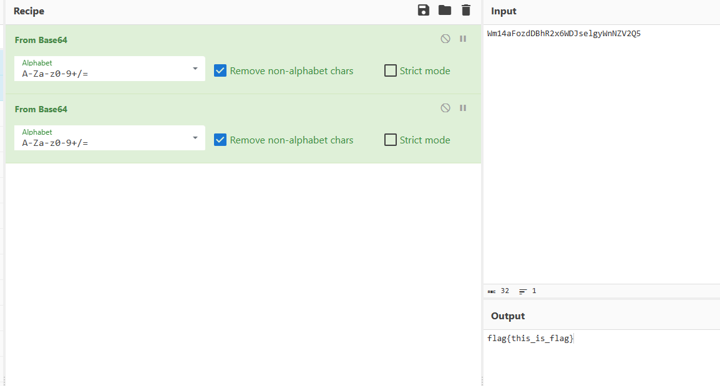Click the Input base64 text string
Image resolution: width=720 pixels, height=386 pixels.
click(563, 34)
